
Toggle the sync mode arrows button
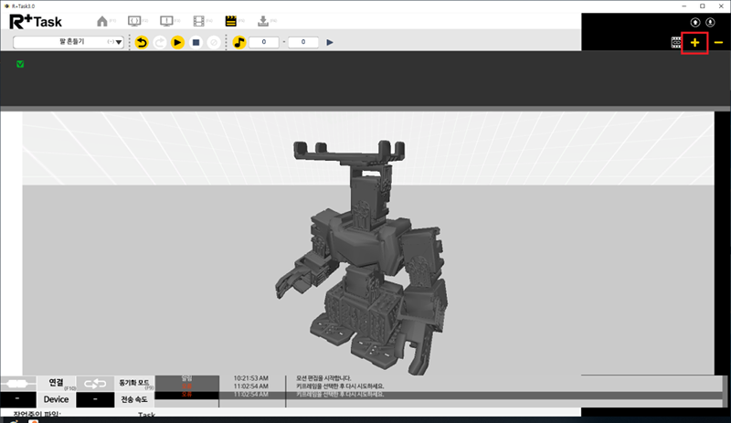click(95, 384)
